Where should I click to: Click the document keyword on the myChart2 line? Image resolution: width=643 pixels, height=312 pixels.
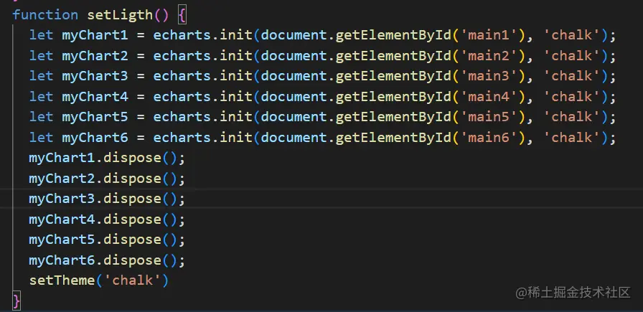[x=294, y=56]
